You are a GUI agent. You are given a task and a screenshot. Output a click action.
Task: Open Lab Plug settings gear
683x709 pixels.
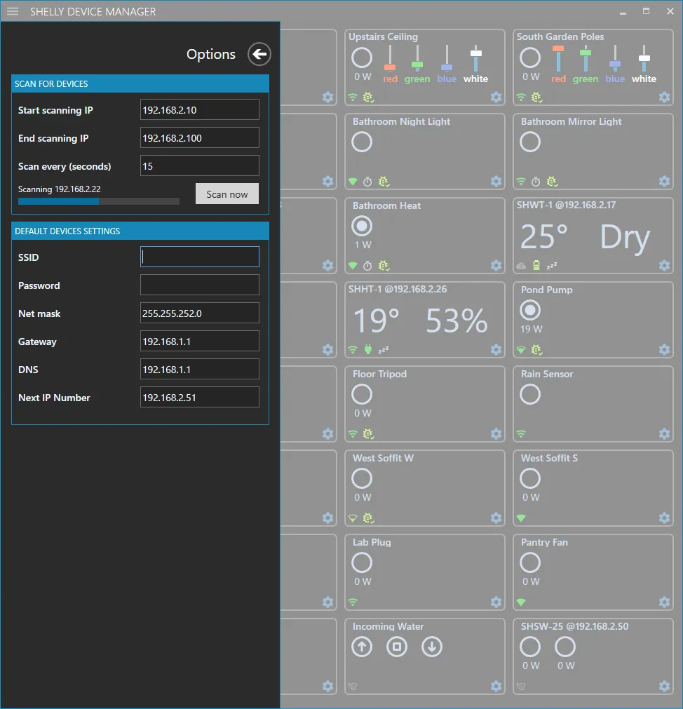[x=496, y=602]
